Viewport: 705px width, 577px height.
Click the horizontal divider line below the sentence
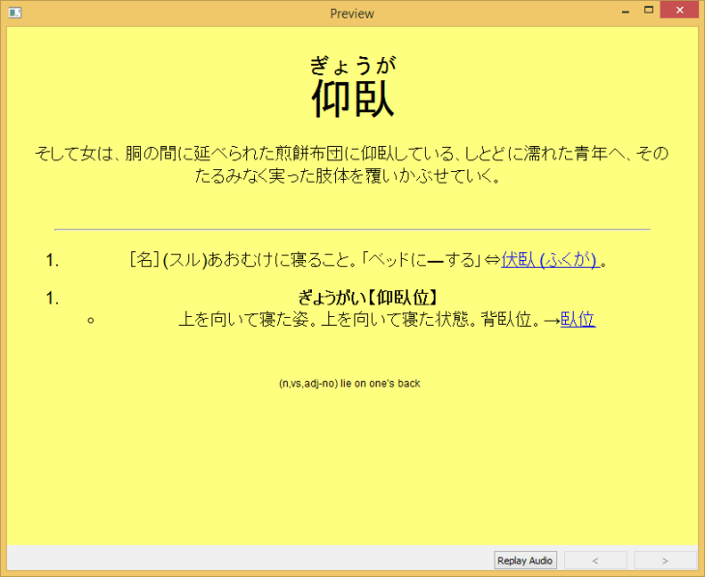click(x=352, y=230)
